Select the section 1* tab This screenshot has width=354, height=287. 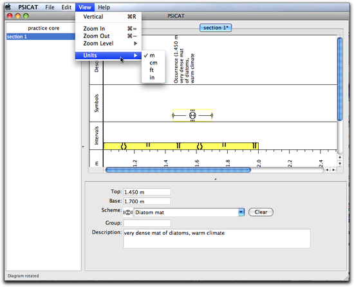tap(216, 28)
